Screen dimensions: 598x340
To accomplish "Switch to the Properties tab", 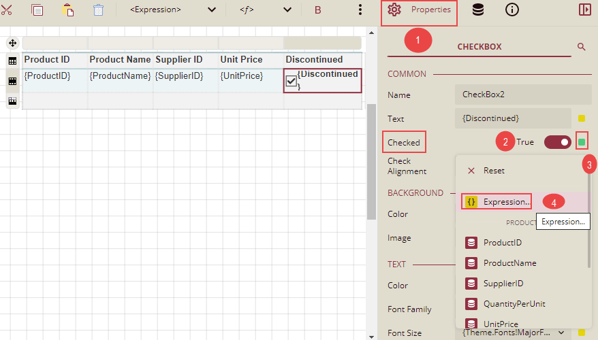I will tap(419, 10).
